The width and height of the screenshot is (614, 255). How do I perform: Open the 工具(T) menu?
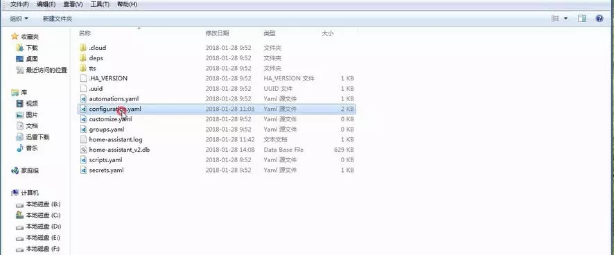(100, 4)
